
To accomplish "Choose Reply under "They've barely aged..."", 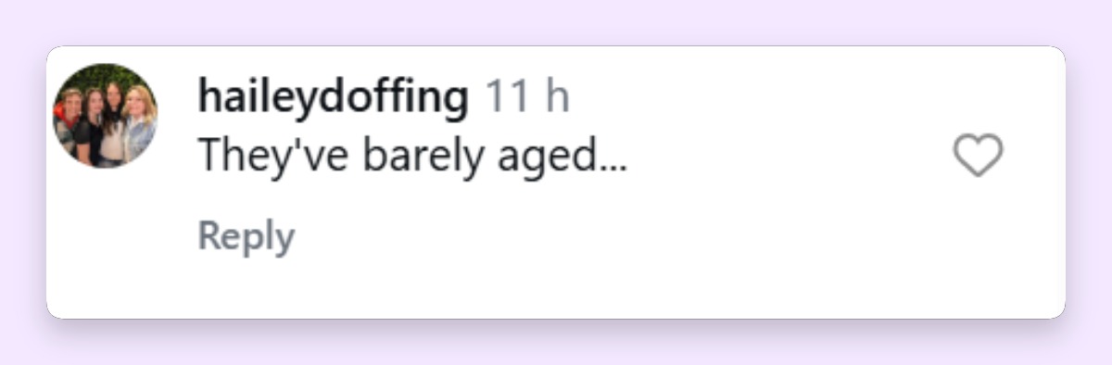I will coord(246,236).
